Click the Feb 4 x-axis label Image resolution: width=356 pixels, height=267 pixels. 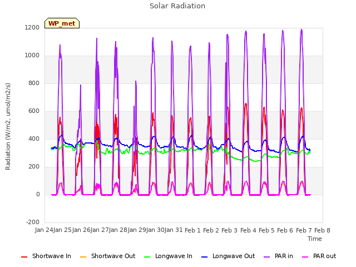pos(248,230)
